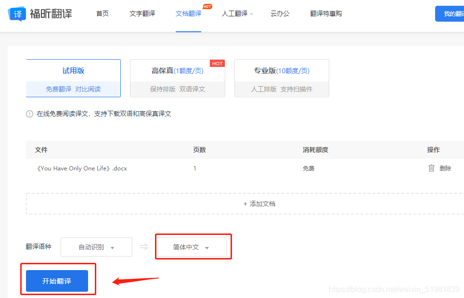
Task: Click the 免费 quota cell
Action: coord(309,168)
